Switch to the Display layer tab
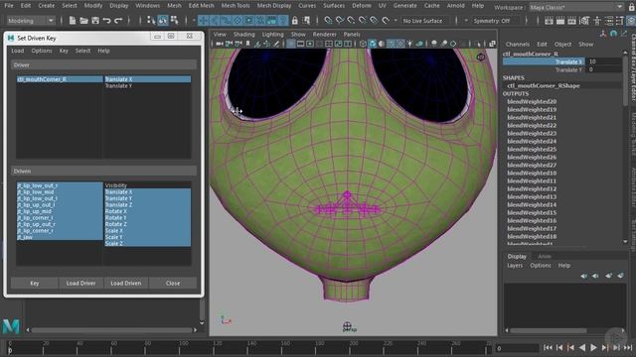 pyautogui.click(x=517, y=256)
